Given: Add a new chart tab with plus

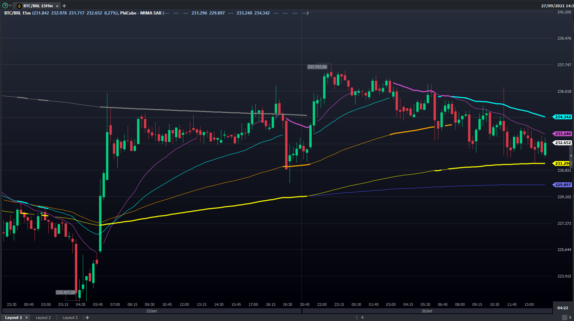Looking at the screenshot, I should [x=64, y=6].
